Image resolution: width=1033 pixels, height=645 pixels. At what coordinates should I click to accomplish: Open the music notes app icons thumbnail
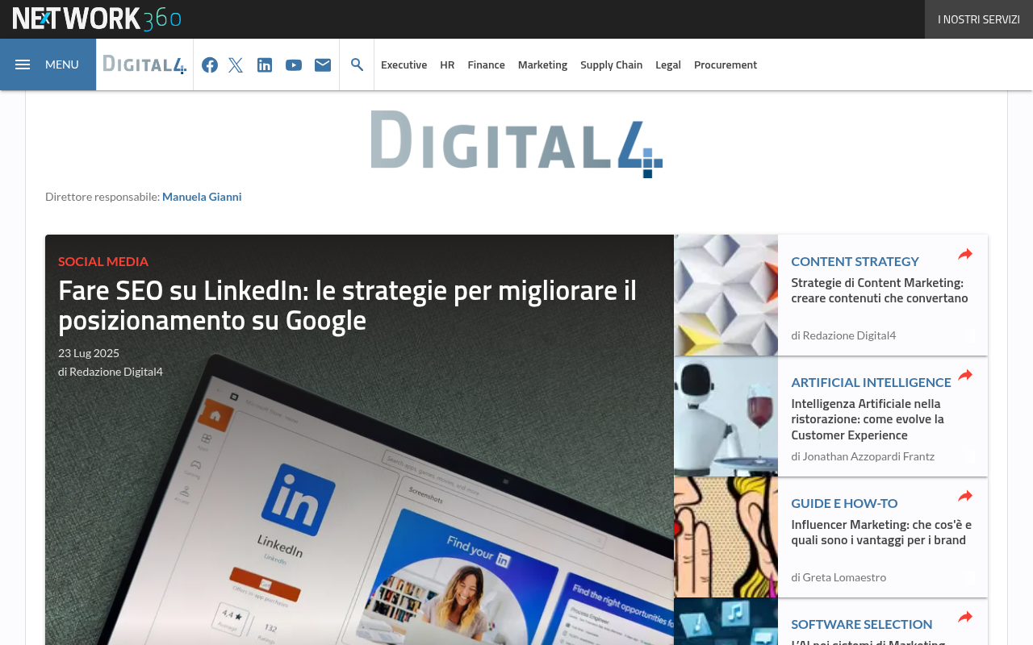(x=726, y=622)
